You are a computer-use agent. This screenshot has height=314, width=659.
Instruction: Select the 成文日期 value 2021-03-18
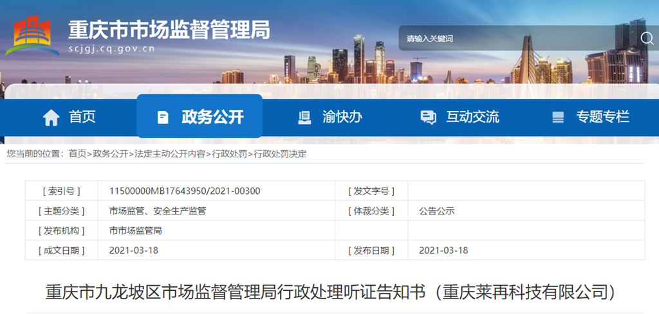pyautogui.click(x=134, y=250)
